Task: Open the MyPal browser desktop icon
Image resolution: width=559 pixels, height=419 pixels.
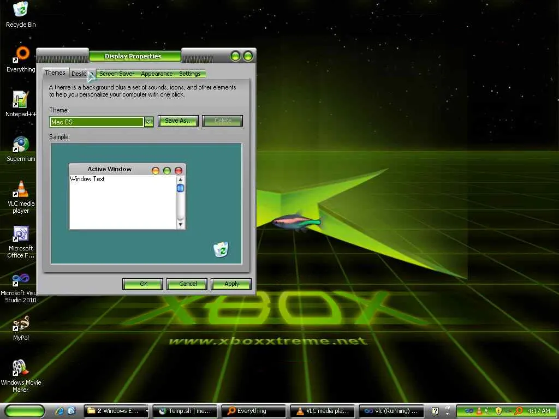Action: [x=21, y=328]
